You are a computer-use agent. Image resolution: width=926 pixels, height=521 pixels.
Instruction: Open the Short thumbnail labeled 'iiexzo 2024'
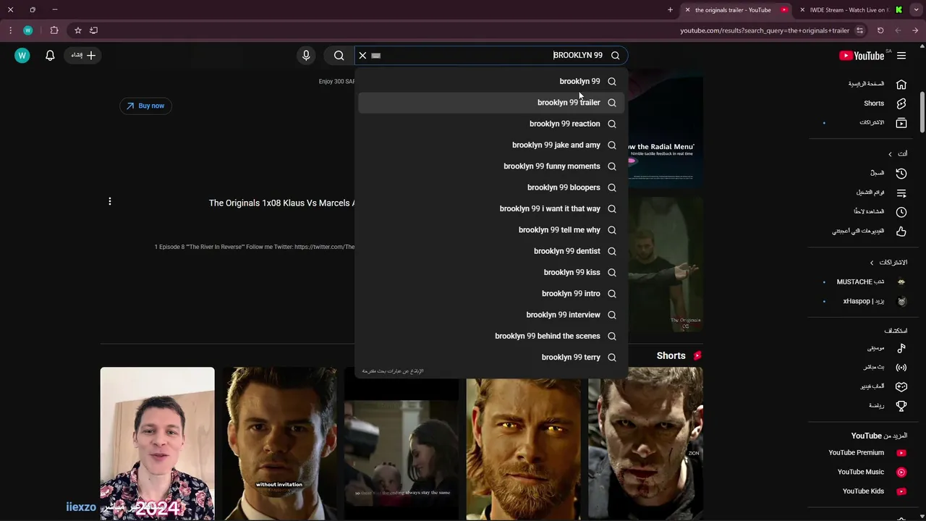[x=157, y=444]
